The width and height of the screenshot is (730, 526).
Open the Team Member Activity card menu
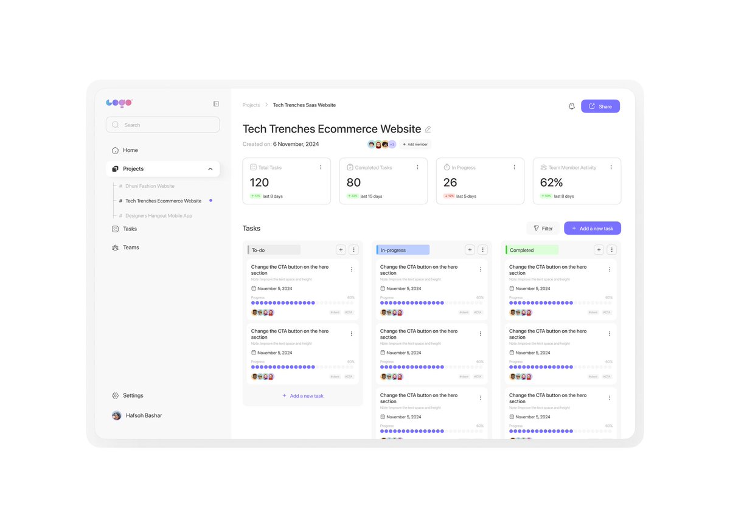pos(611,167)
